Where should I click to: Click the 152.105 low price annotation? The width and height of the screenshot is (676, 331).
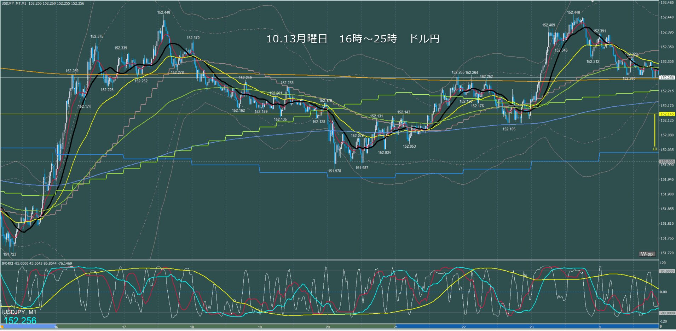click(509, 129)
